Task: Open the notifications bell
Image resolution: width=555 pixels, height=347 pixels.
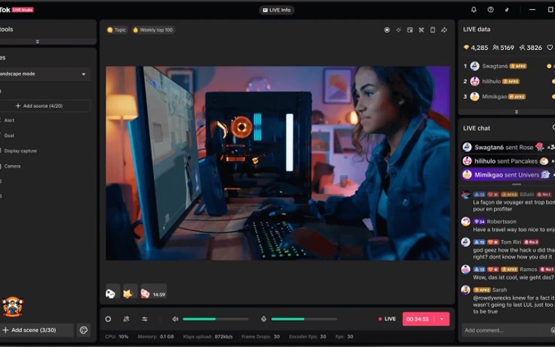Action: tap(474, 10)
